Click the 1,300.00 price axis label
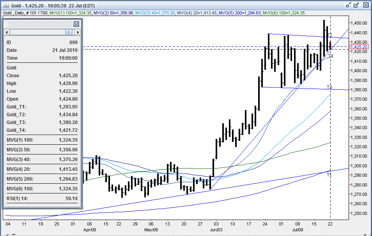 (x=359, y=166)
